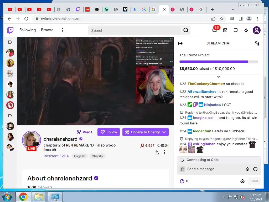
Task: Click the charalanahzard channel name
Action: pos(60,139)
